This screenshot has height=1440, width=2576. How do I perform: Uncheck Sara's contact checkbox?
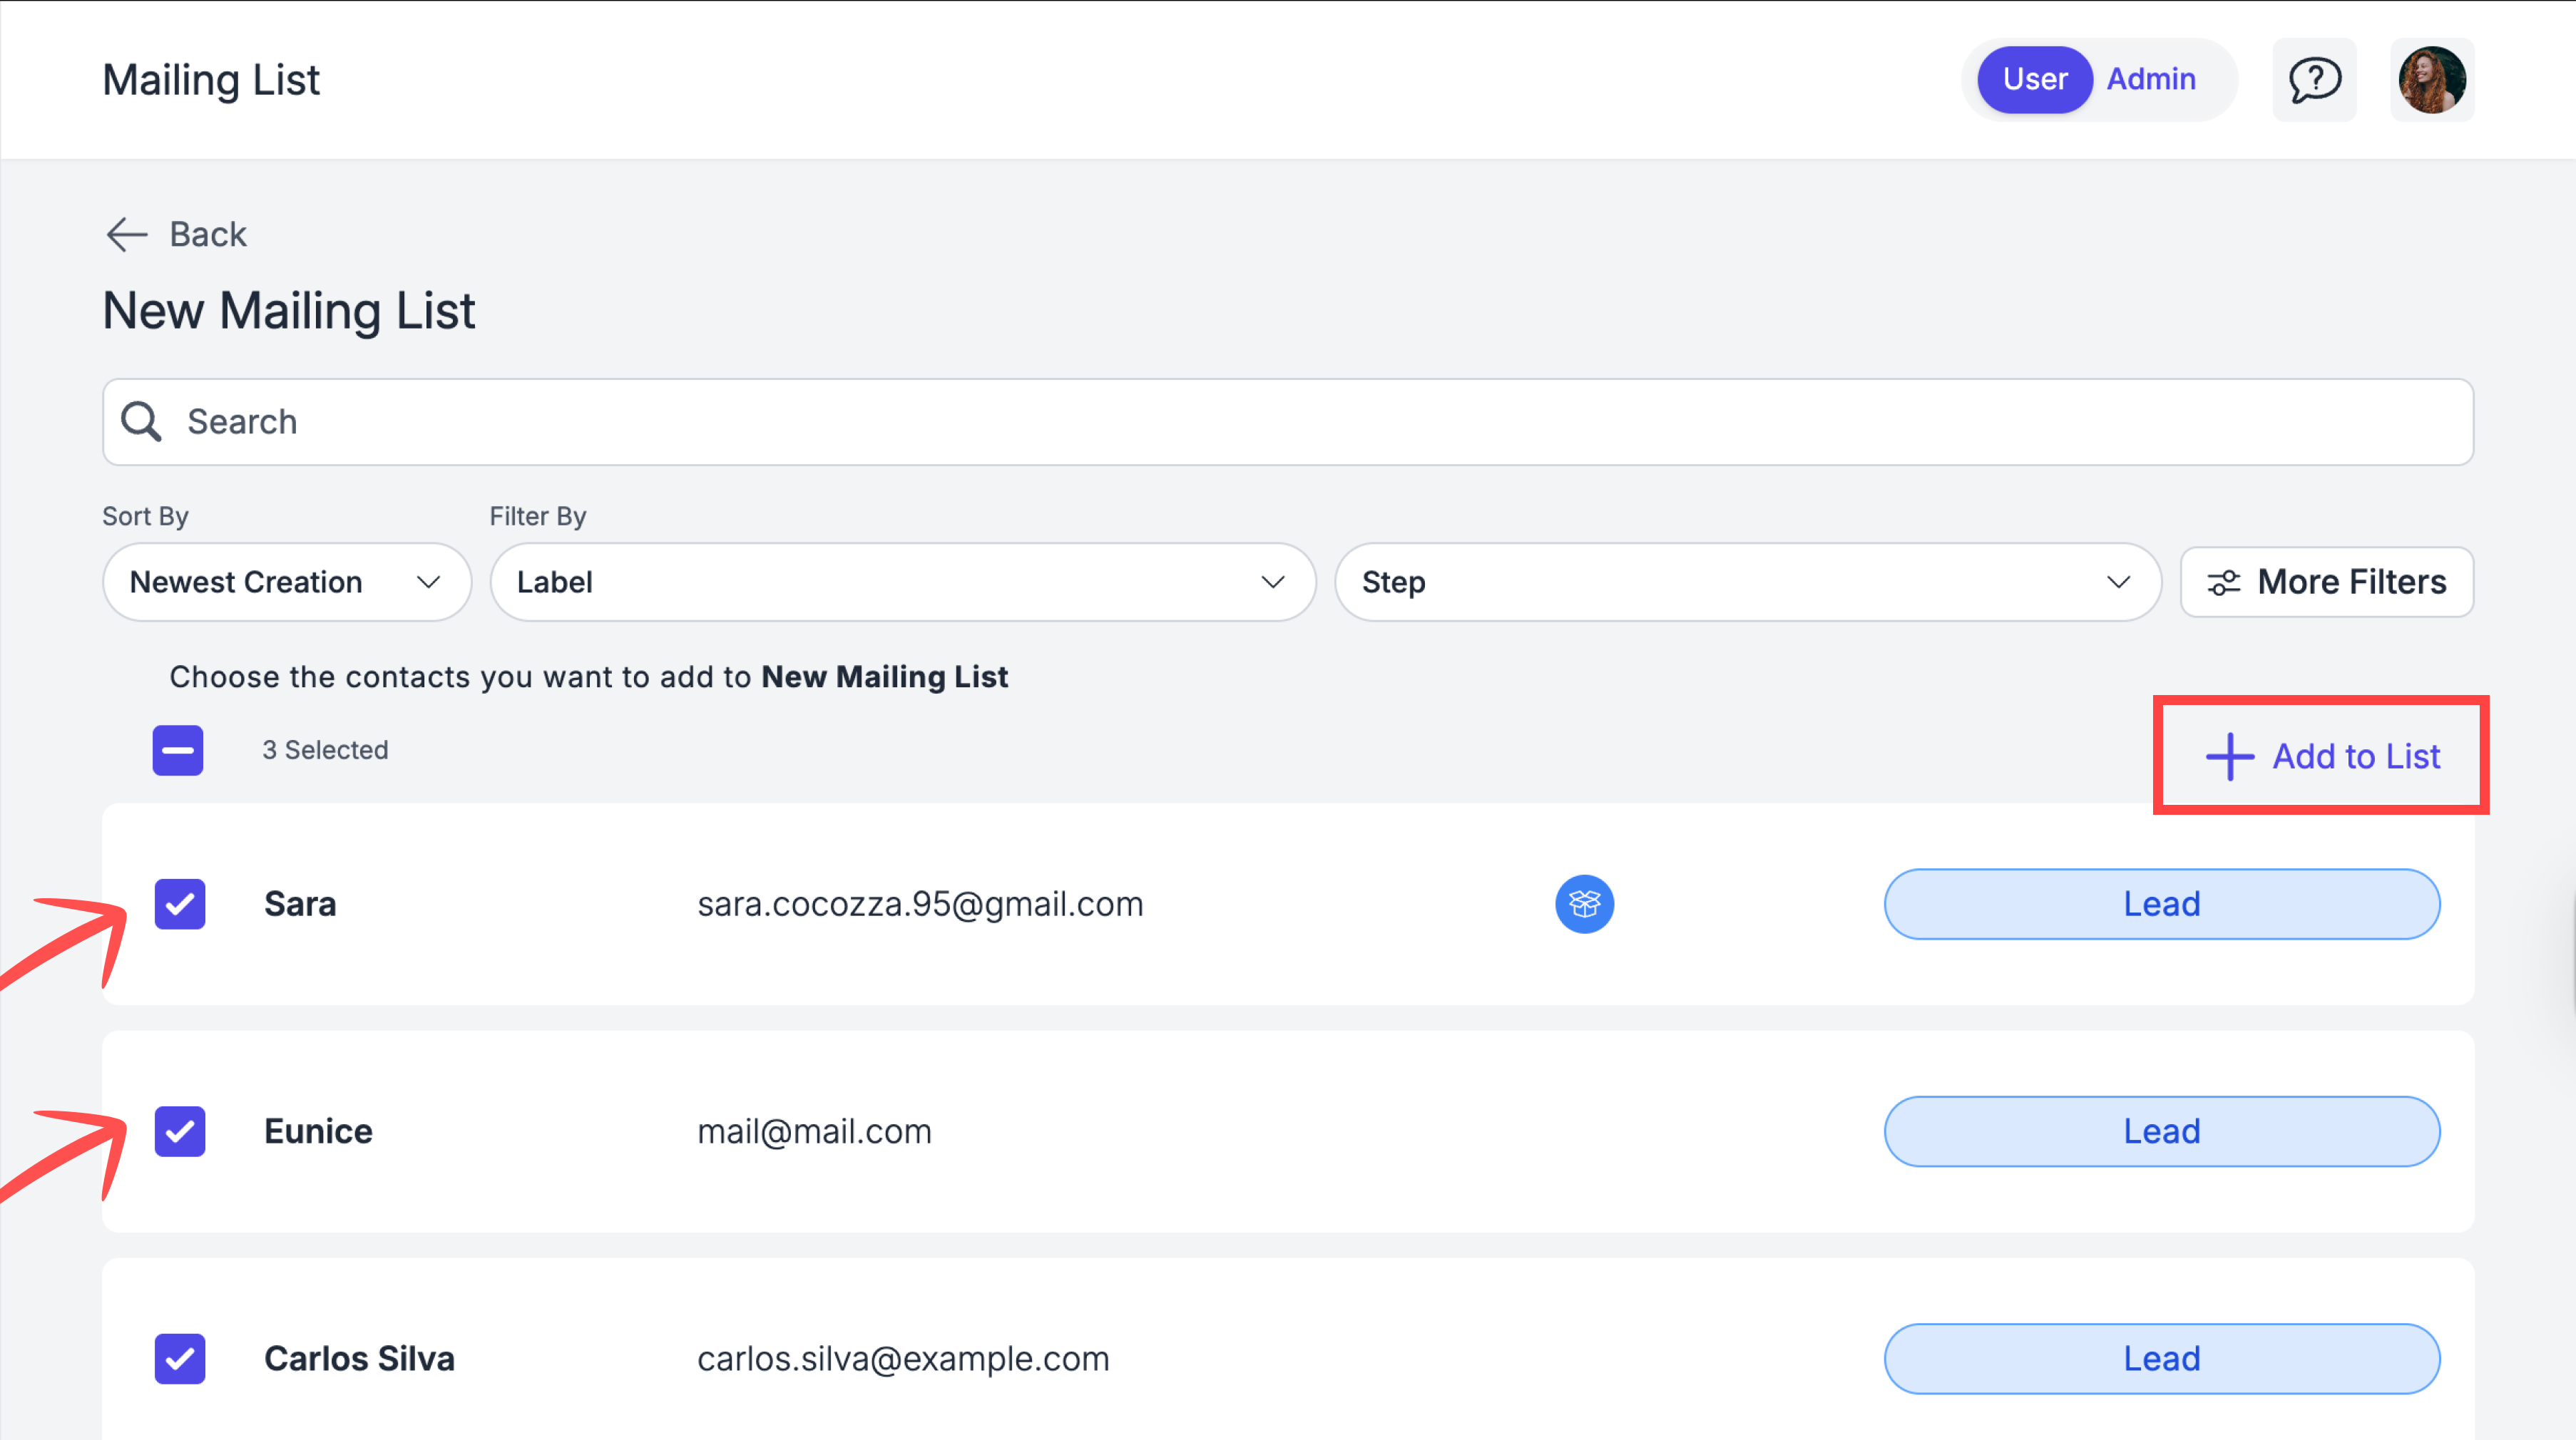[180, 905]
